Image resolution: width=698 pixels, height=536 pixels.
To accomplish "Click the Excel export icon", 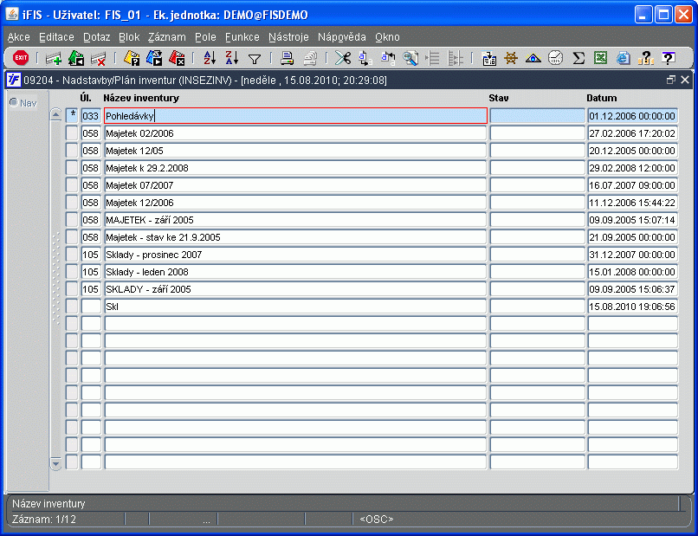I will [600, 58].
